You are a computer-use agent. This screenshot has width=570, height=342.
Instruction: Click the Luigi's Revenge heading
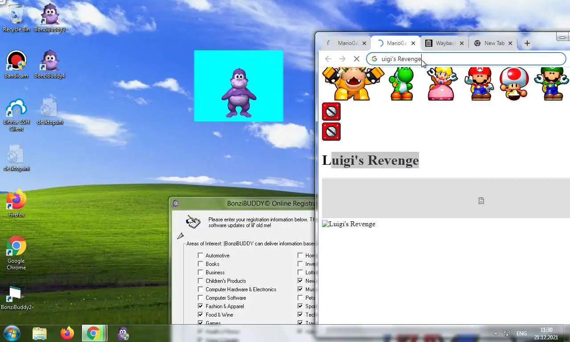click(370, 160)
